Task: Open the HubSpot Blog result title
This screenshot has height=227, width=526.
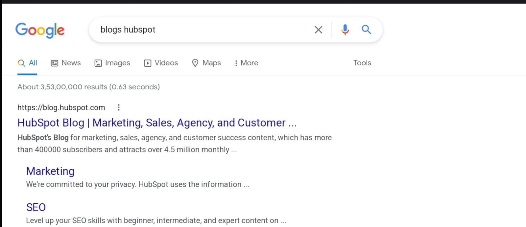Action: point(157,123)
